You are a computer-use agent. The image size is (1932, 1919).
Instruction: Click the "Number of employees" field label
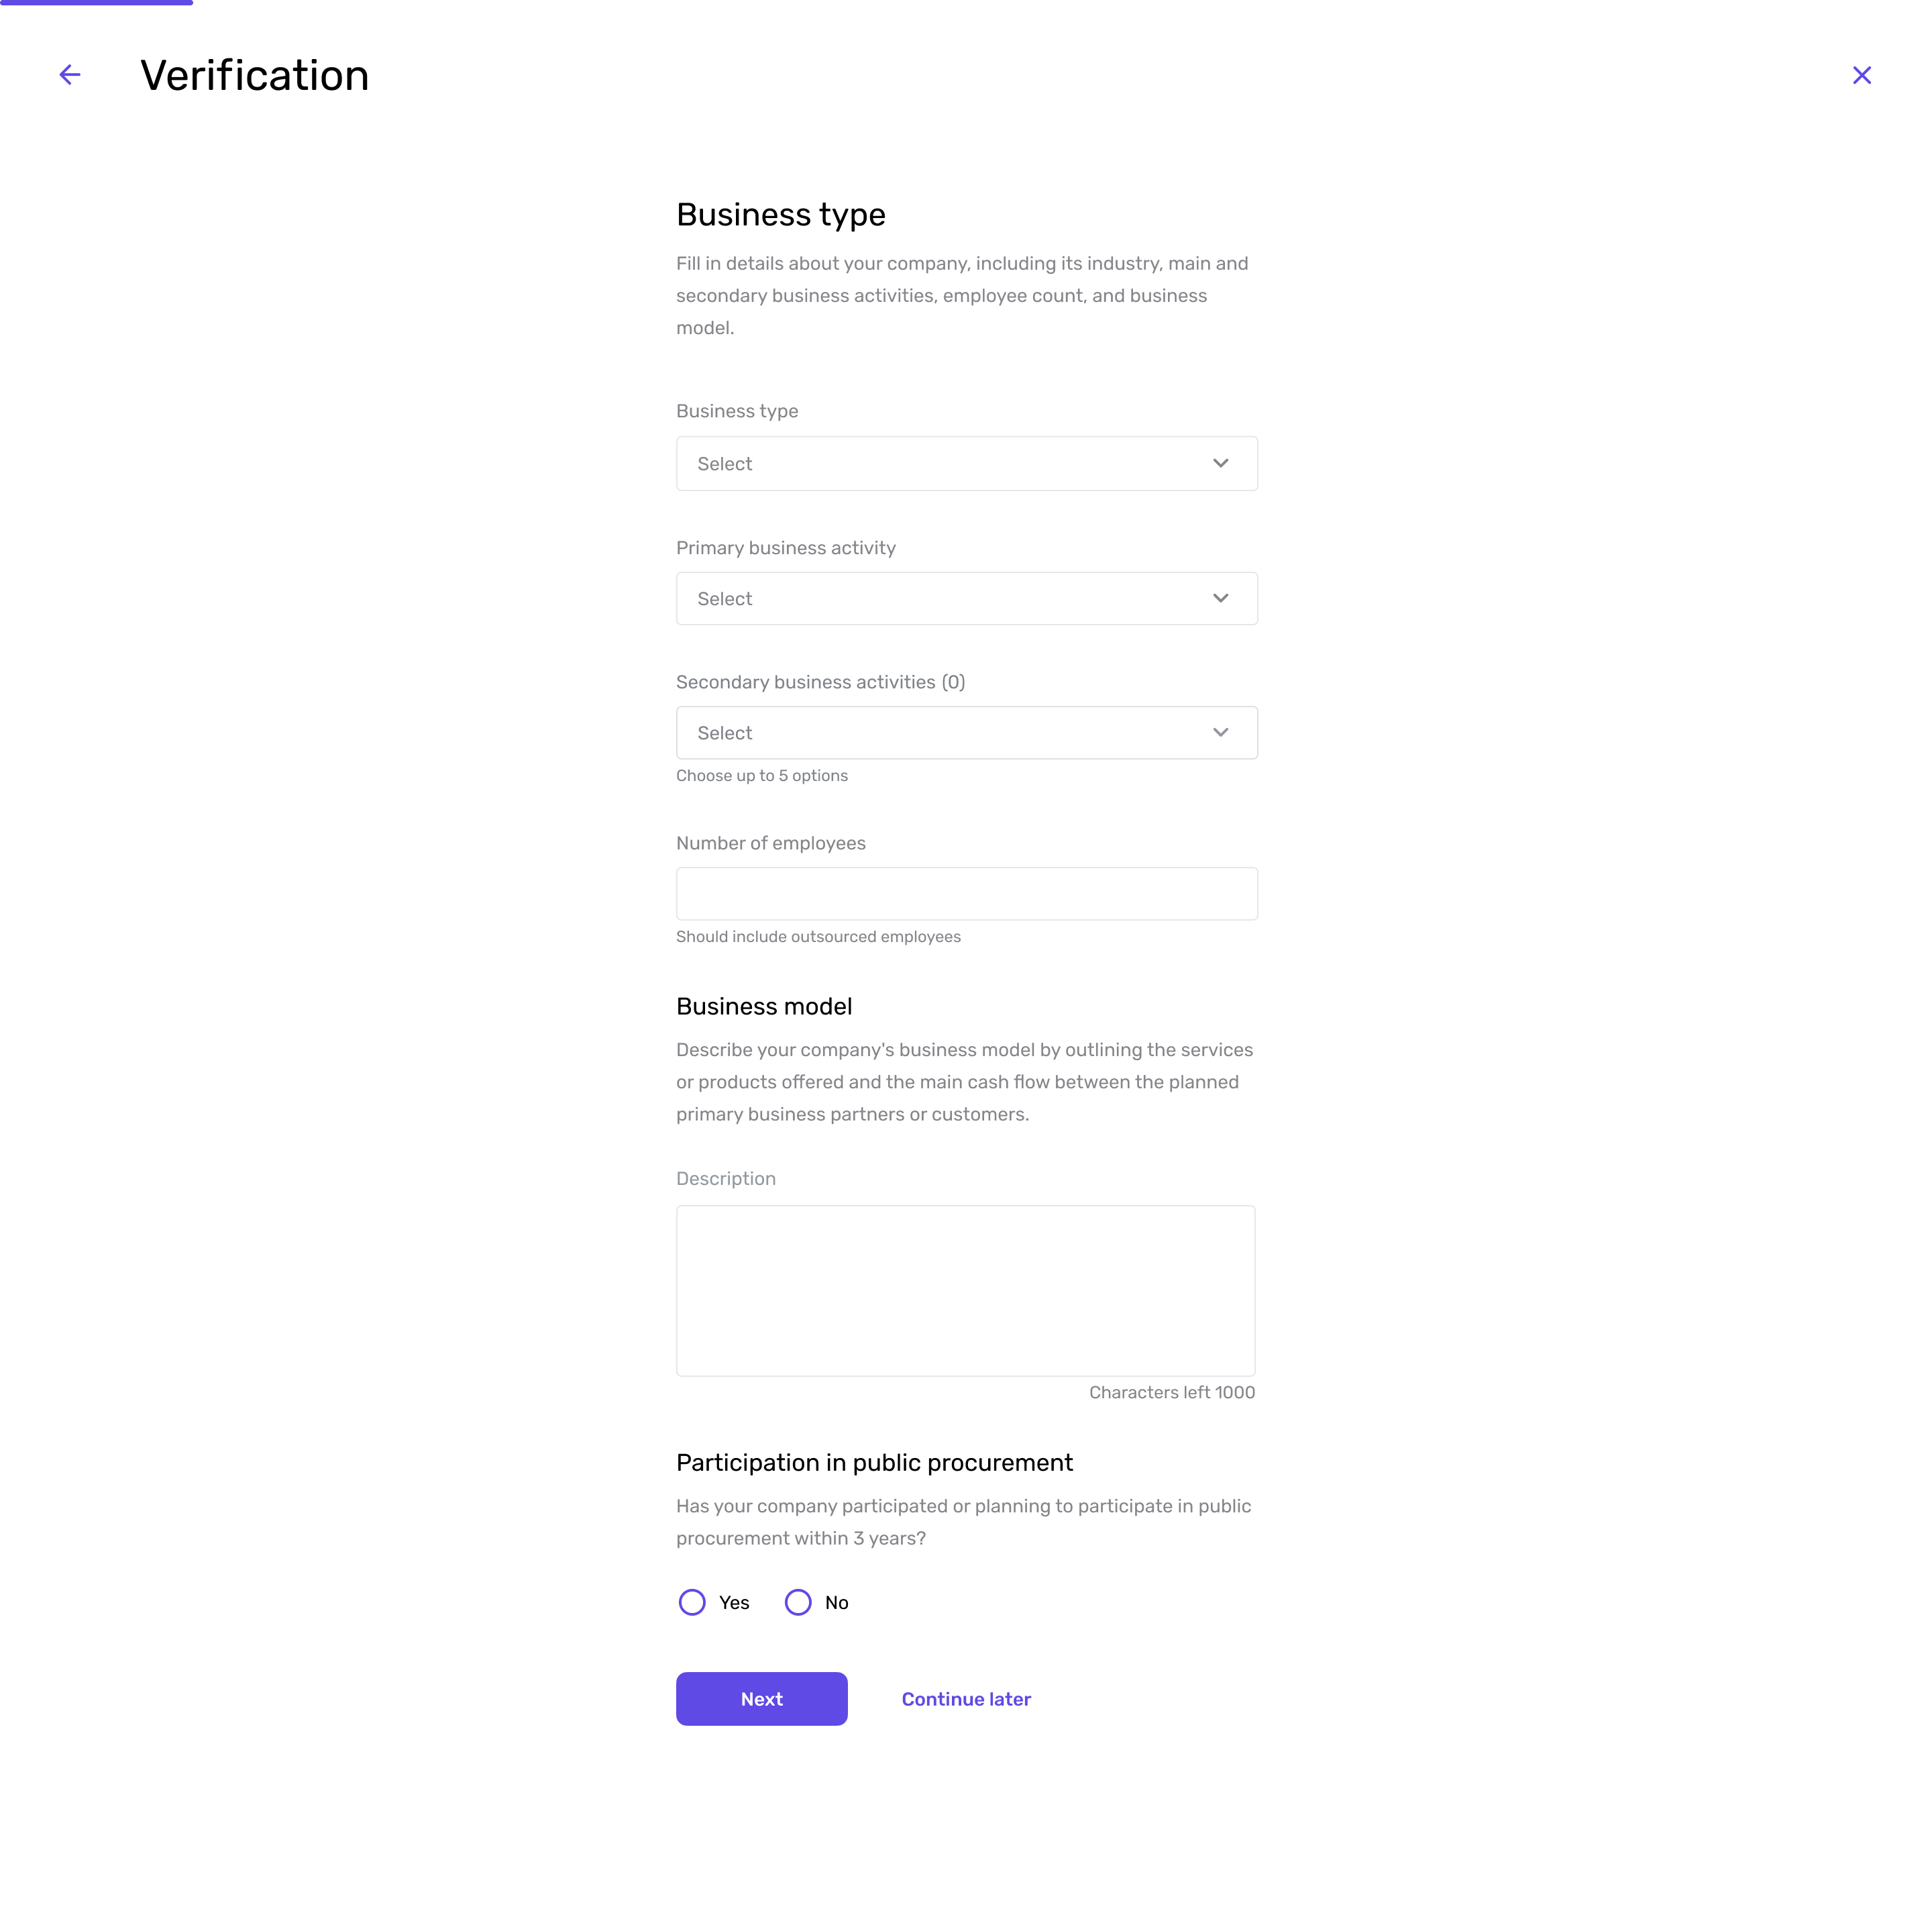click(x=770, y=843)
